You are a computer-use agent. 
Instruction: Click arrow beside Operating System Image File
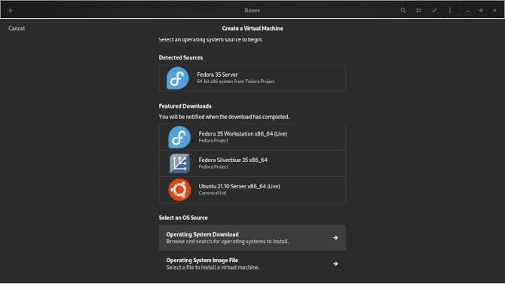335,264
